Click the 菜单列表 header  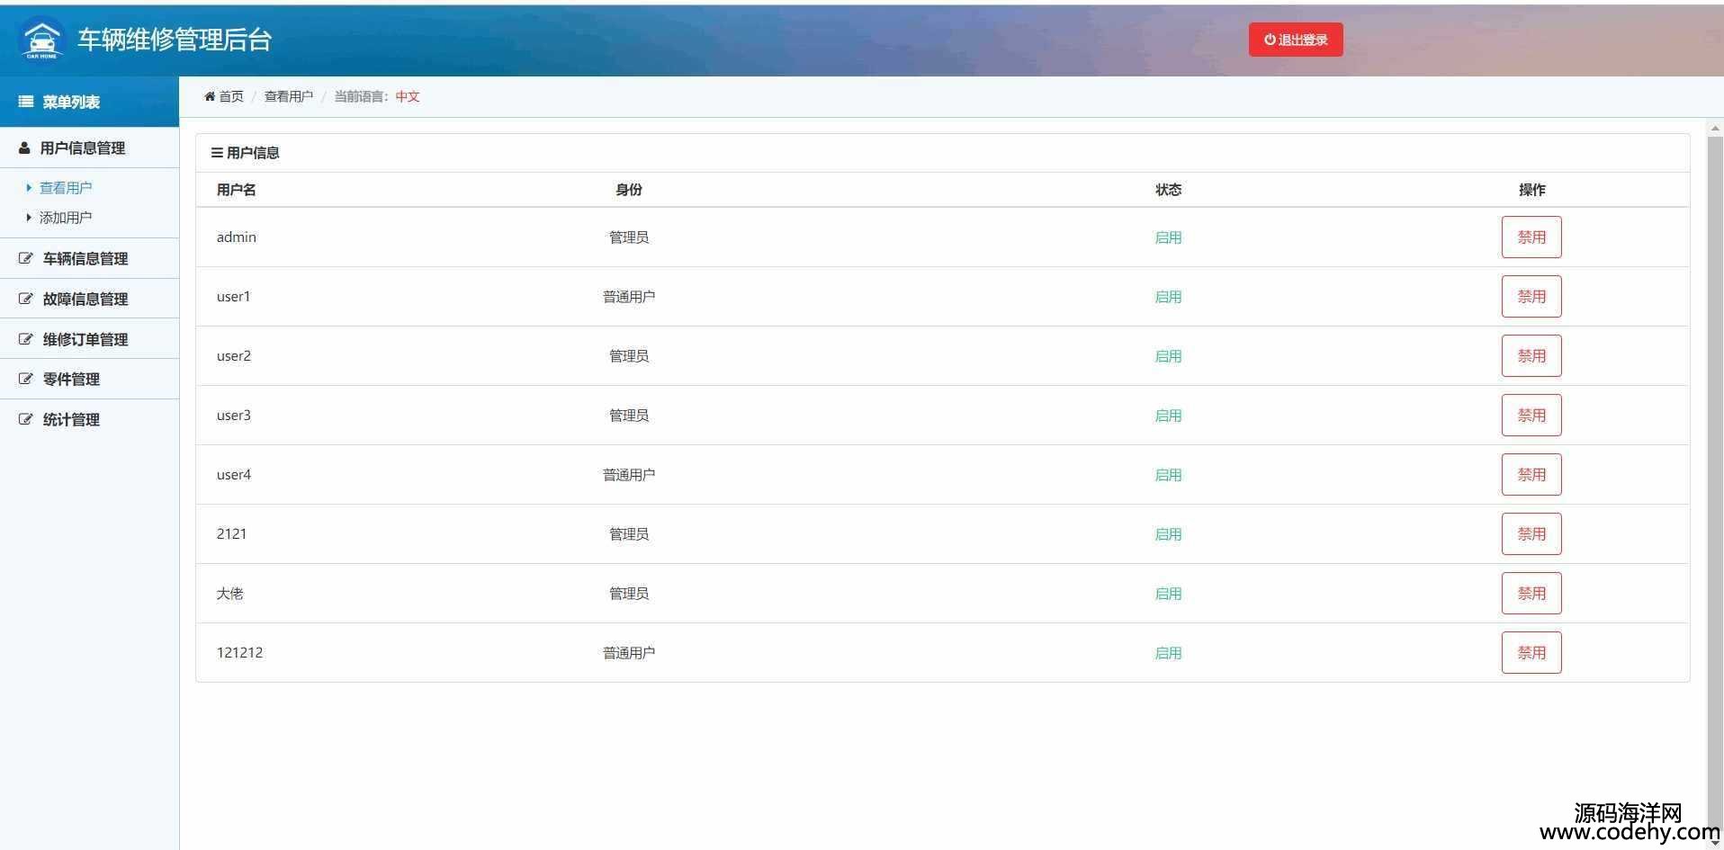[89, 102]
